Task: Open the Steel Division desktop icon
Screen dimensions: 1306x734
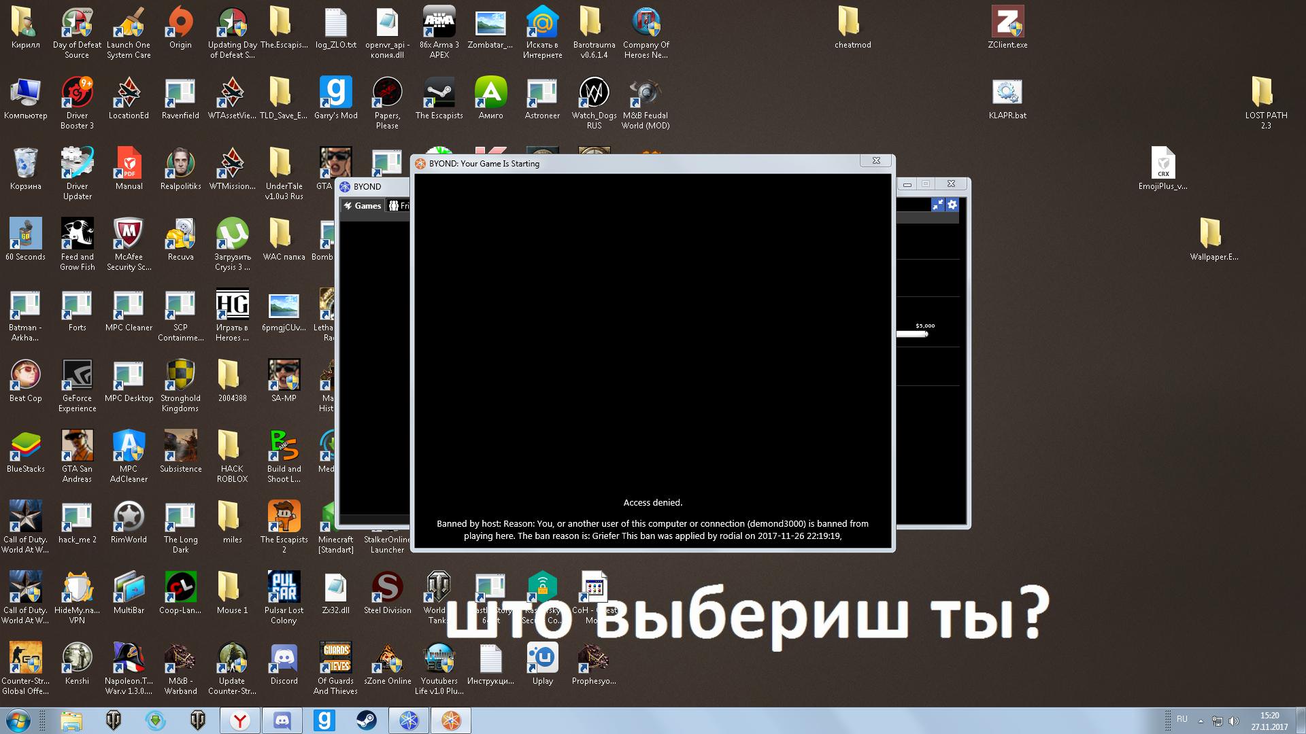Action: click(x=387, y=593)
